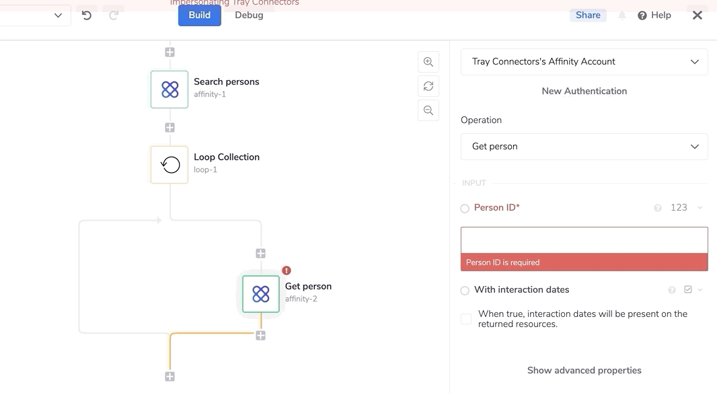
Task: Click the Get person Affinity step icon
Action: tap(261, 294)
